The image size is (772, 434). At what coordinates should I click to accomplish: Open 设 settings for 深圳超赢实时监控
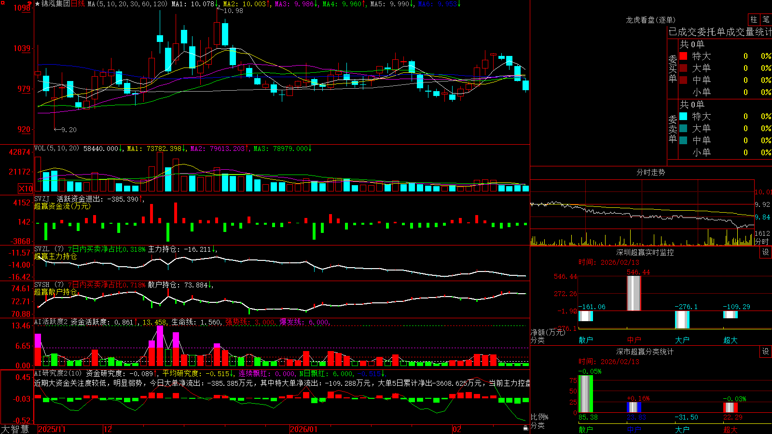[x=766, y=252]
